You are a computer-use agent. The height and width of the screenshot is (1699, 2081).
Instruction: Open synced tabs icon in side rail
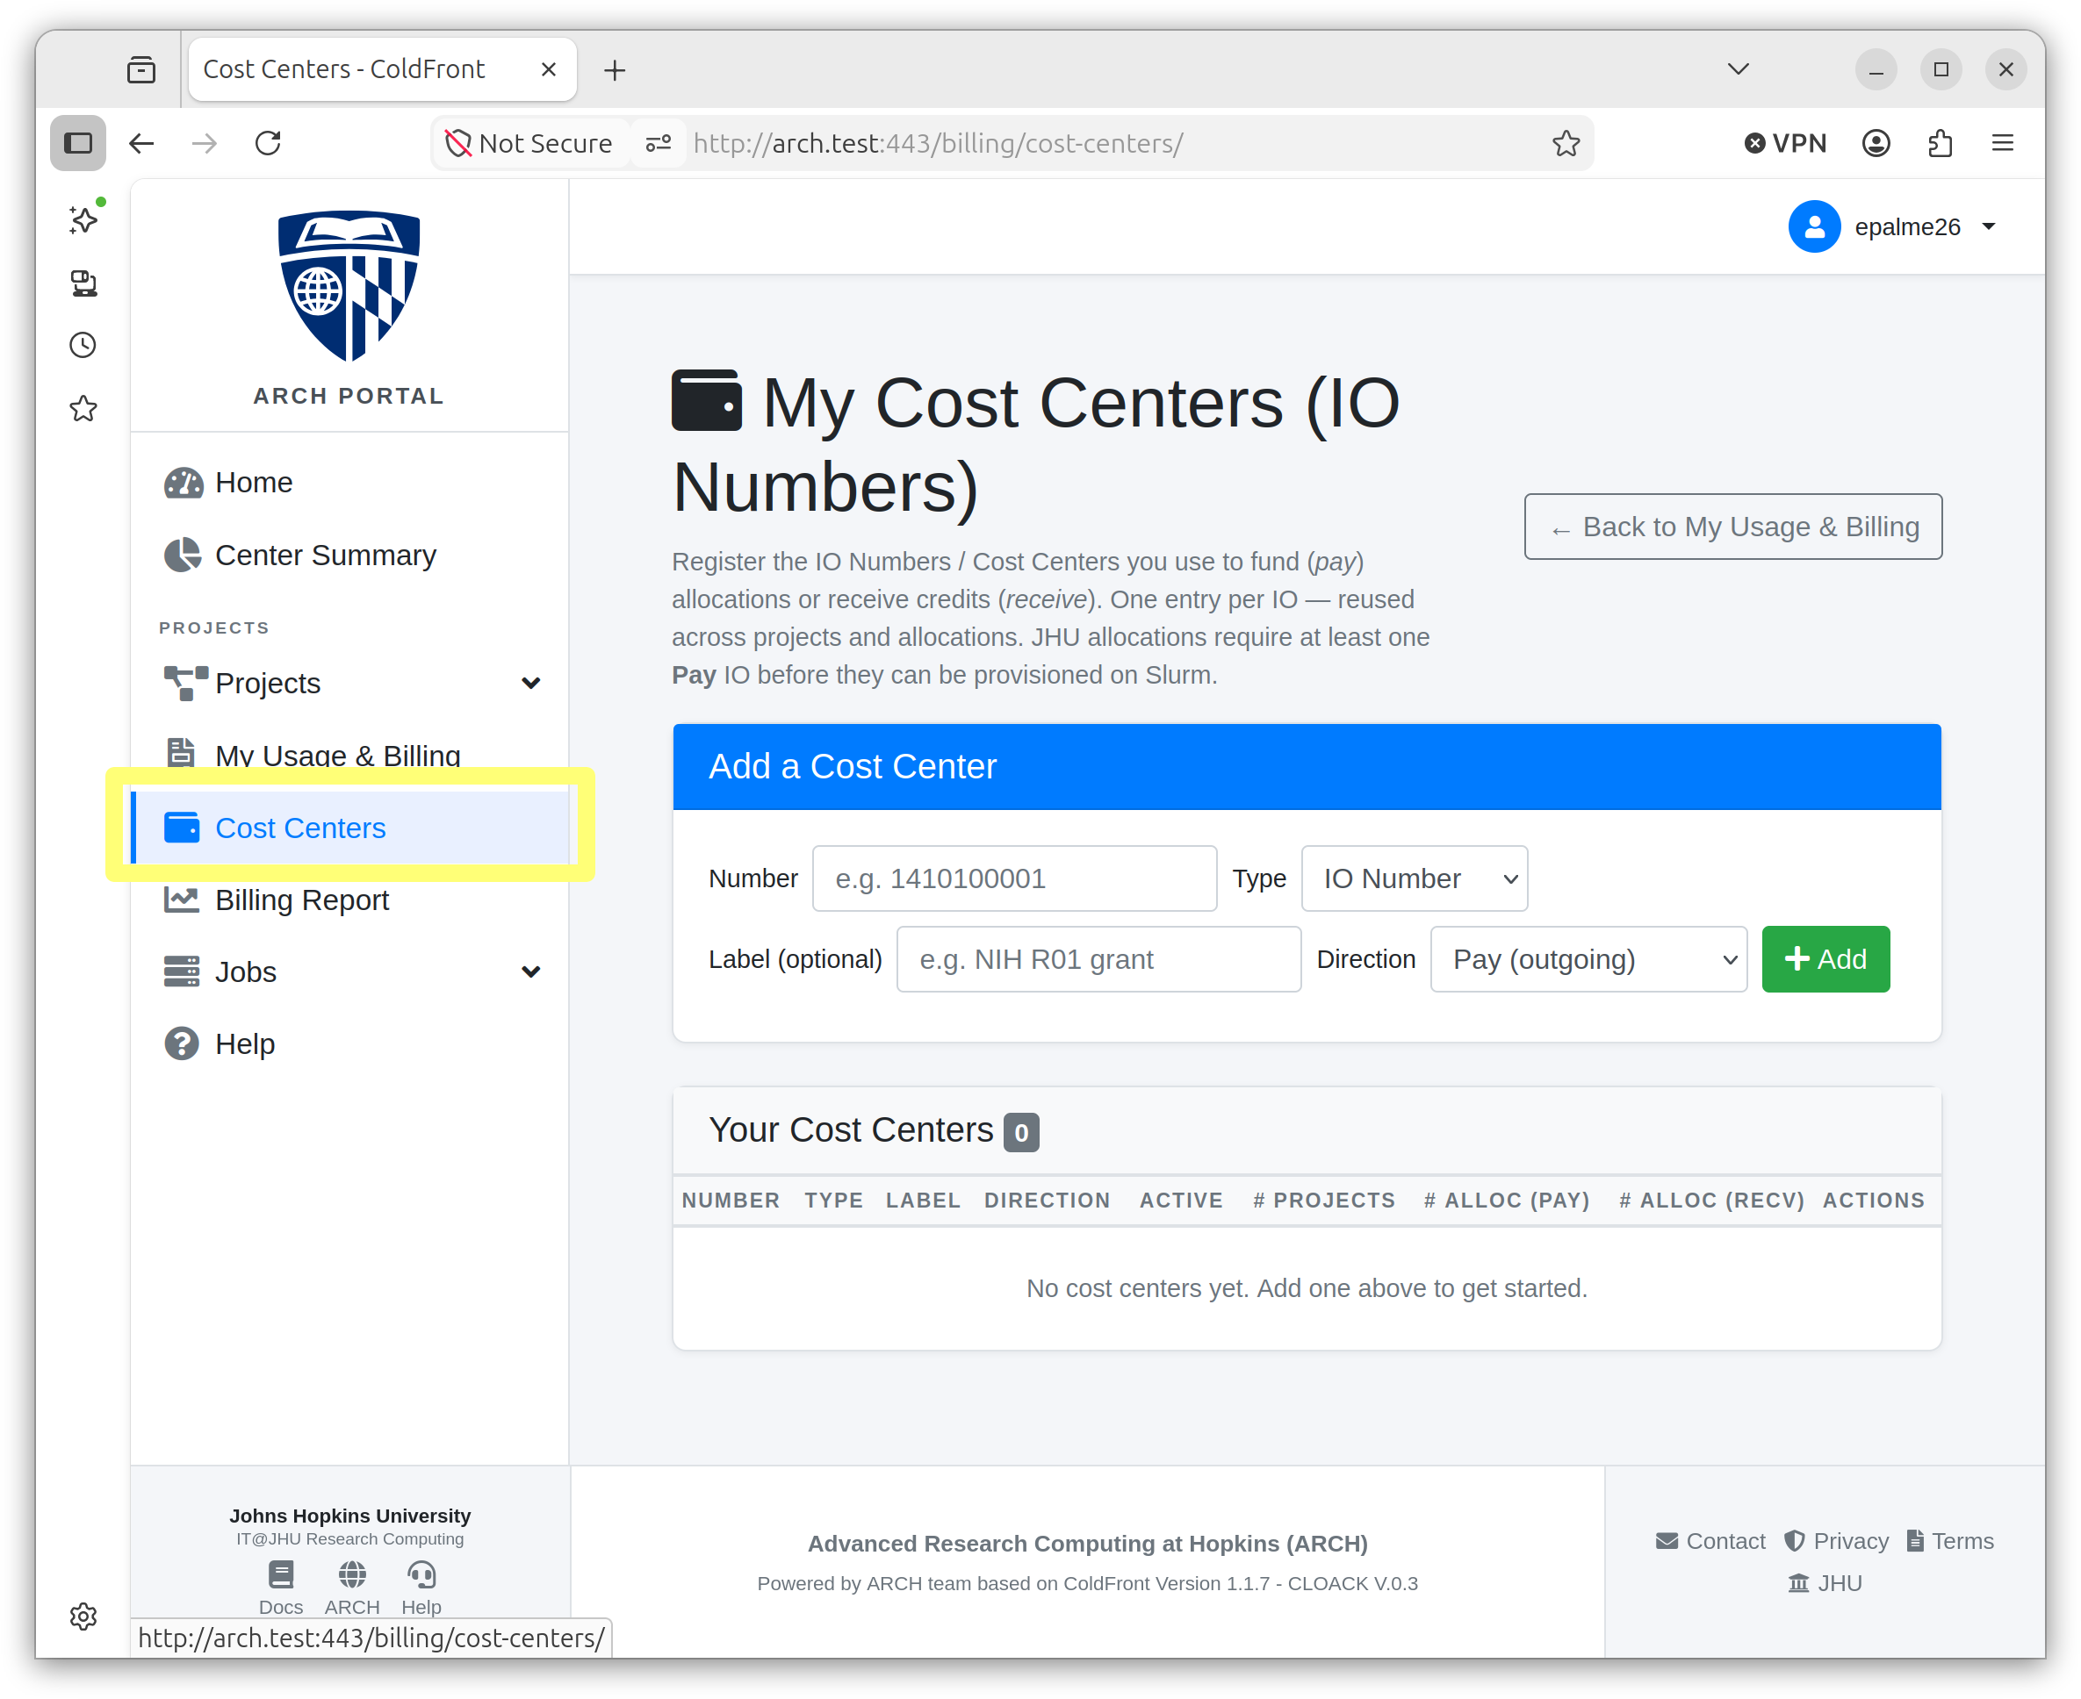(83, 283)
